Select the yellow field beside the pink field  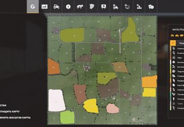pyautogui.click(x=91, y=106)
